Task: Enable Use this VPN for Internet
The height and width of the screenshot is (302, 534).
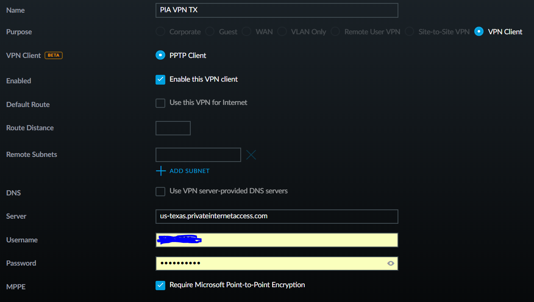Action: 160,103
